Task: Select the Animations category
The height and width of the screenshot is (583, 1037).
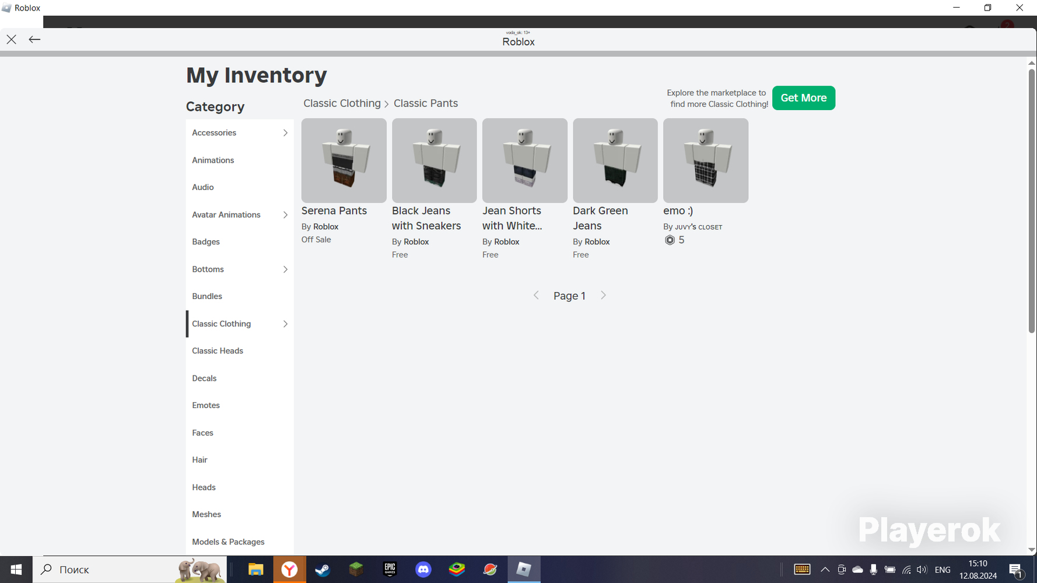Action: tap(240, 160)
